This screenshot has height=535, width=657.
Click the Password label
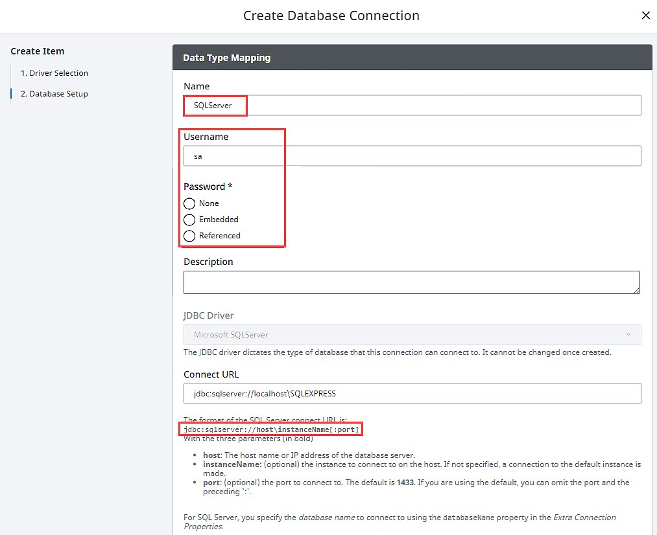tap(208, 187)
